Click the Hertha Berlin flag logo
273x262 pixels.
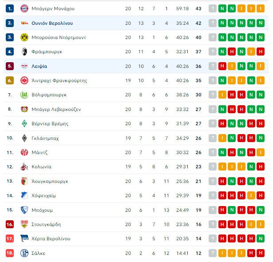pyautogui.click(x=24, y=238)
